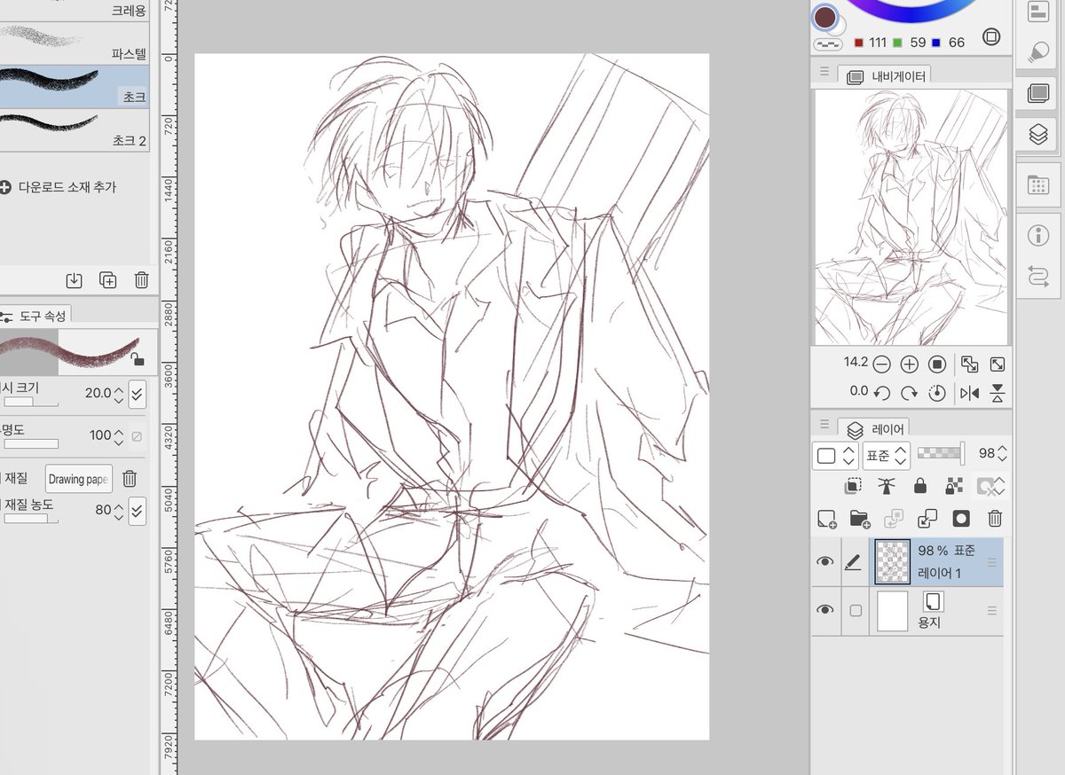
Task: Adjust texture density 80 stepper
Action: tap(119, 511)
